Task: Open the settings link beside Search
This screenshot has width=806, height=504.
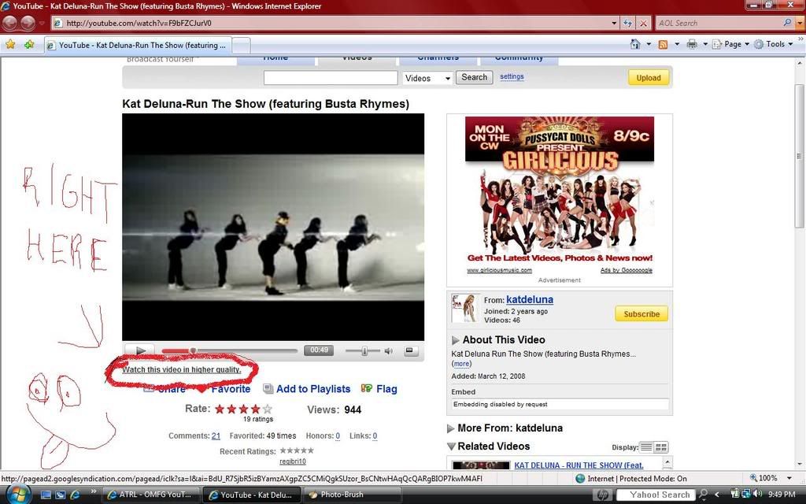Action: 512,76
